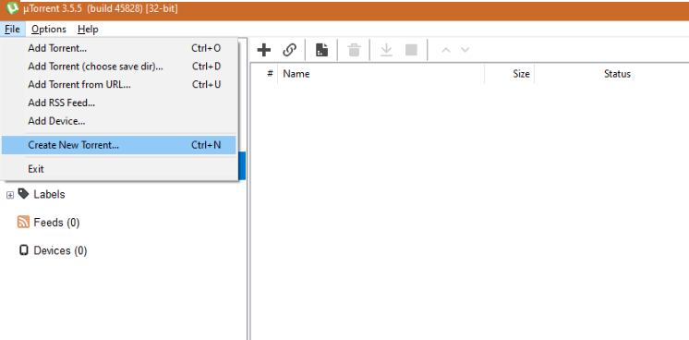Open the Options menu
The height and width of the screenshot is (340, 689).
coord(49,30)
